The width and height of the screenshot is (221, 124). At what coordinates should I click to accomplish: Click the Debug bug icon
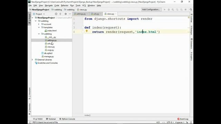169,10
